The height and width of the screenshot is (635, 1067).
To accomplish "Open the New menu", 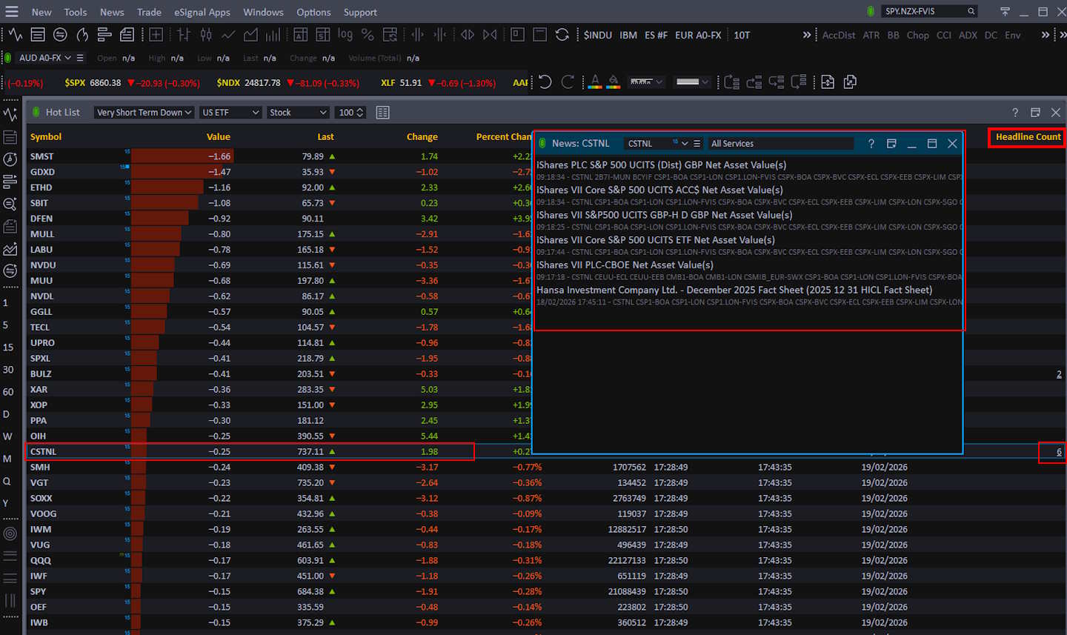I will 41,12.
